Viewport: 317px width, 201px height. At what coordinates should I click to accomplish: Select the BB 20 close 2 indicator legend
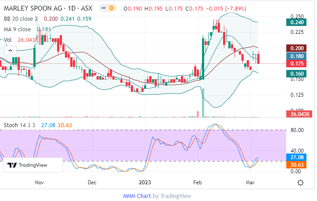pyautogui.click(x=21, y=19)
